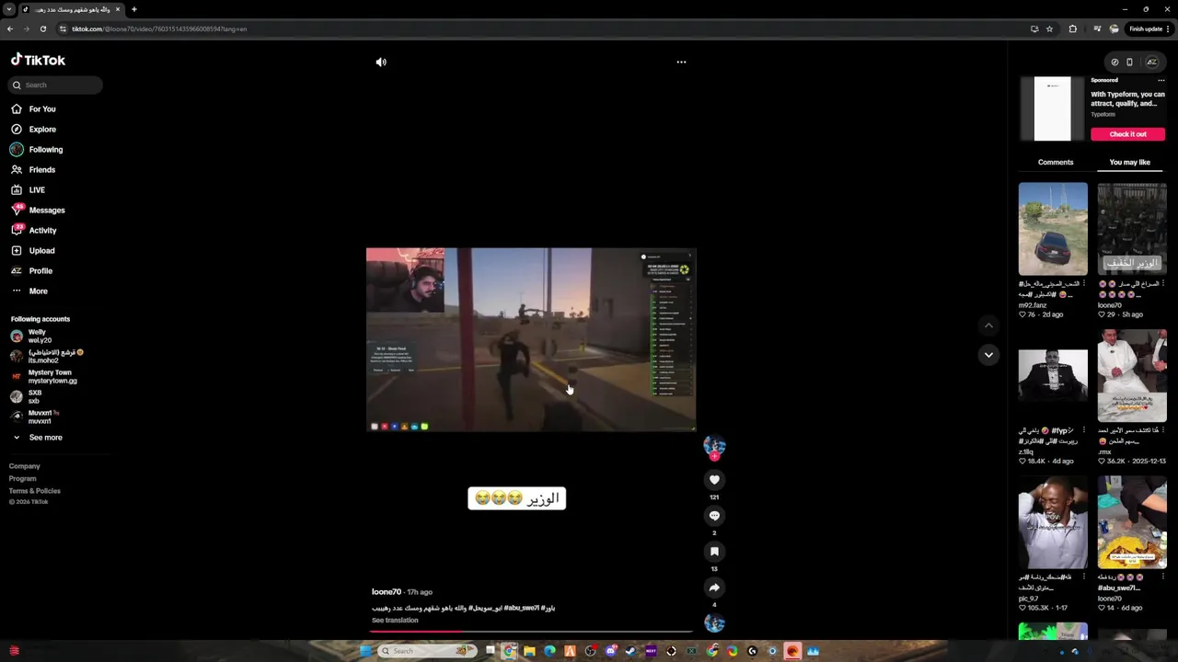Click See translation under caption
1178x662 pixels.
(x=395, y=621)
